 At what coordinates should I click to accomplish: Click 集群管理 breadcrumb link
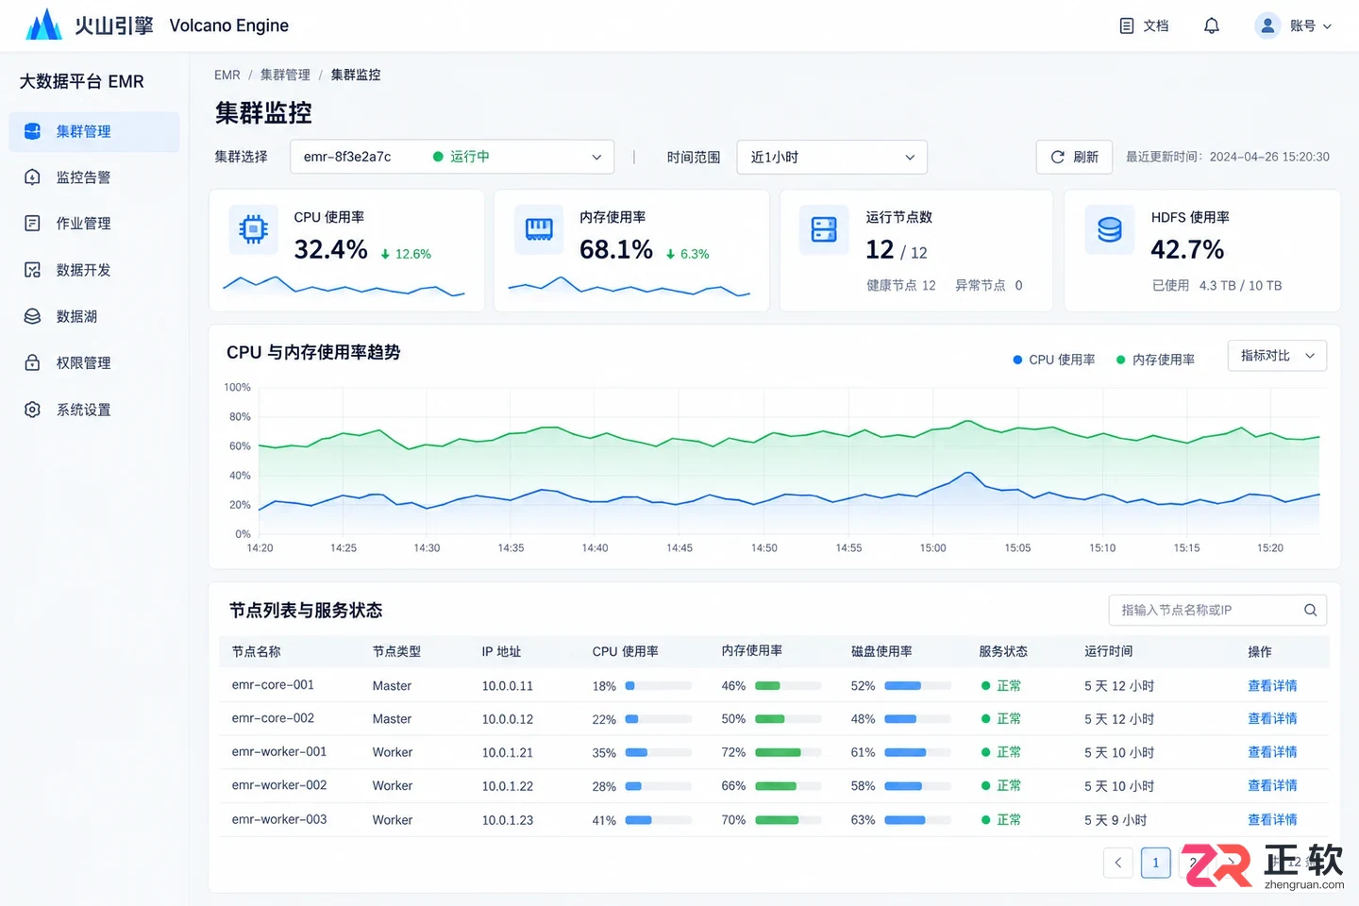[x=285, y=75]
